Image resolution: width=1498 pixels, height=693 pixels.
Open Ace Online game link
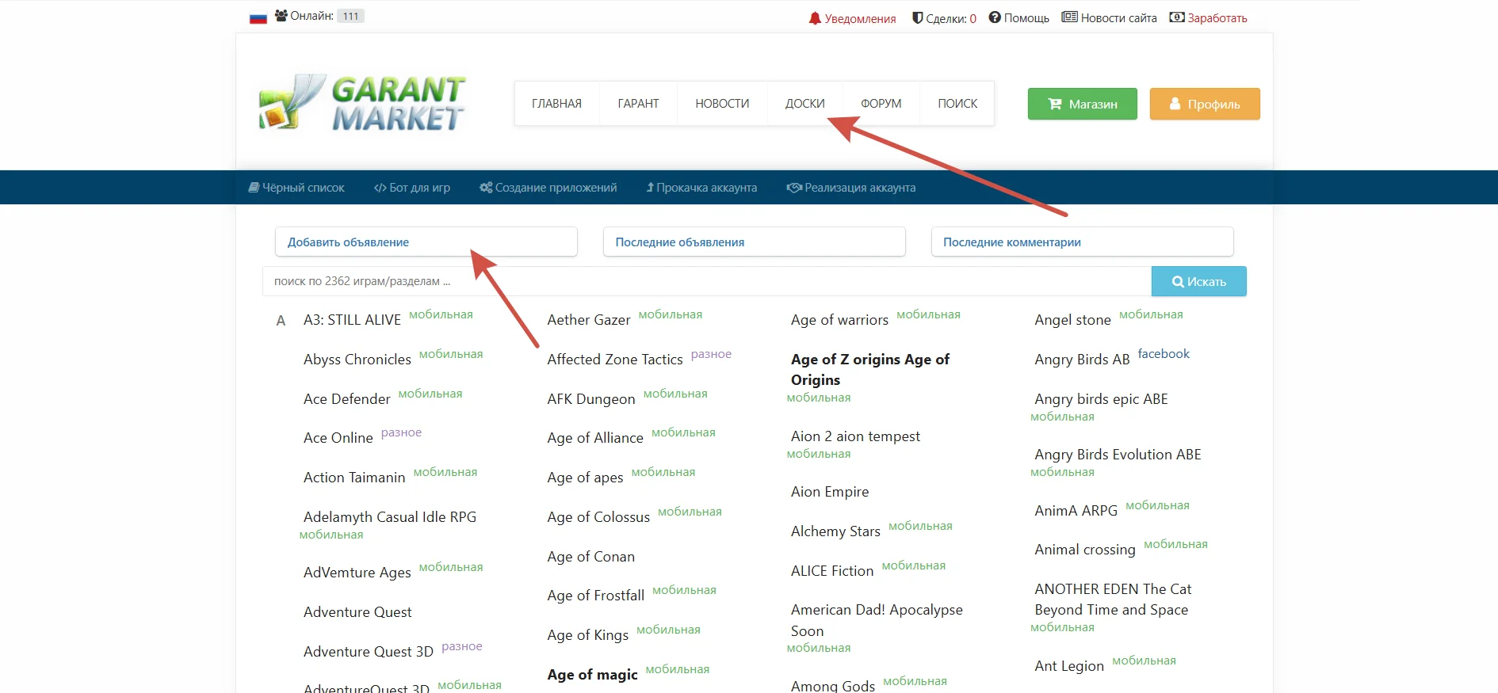pos(338,438)
